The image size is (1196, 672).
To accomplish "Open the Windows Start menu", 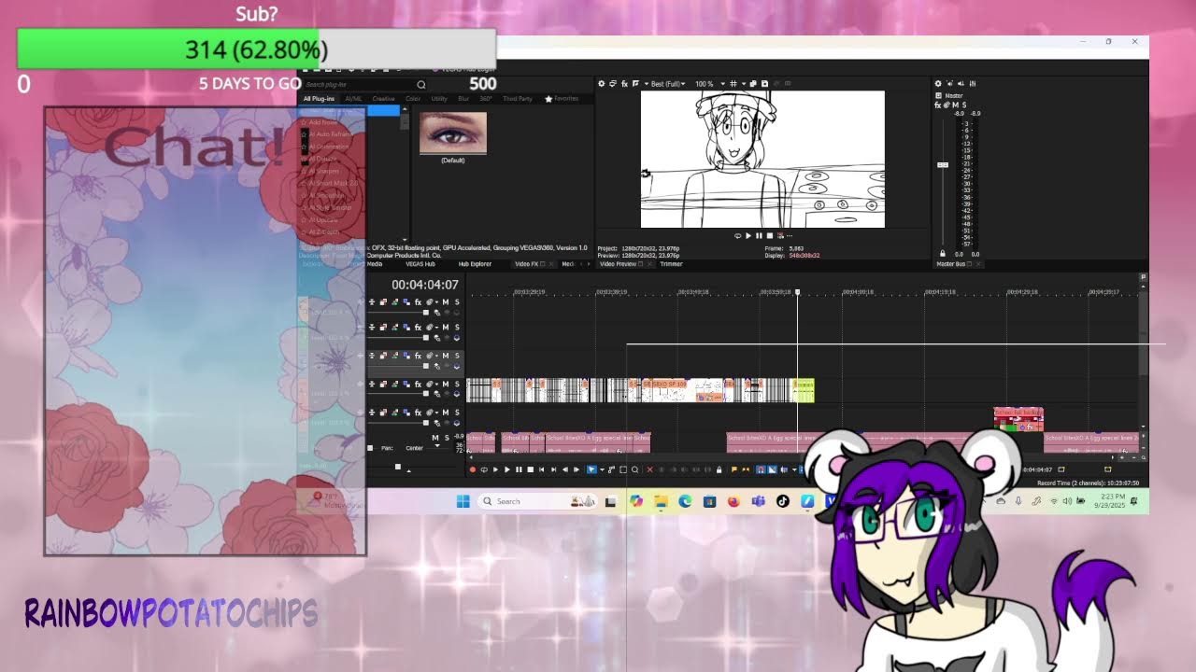I will [463, 501].
